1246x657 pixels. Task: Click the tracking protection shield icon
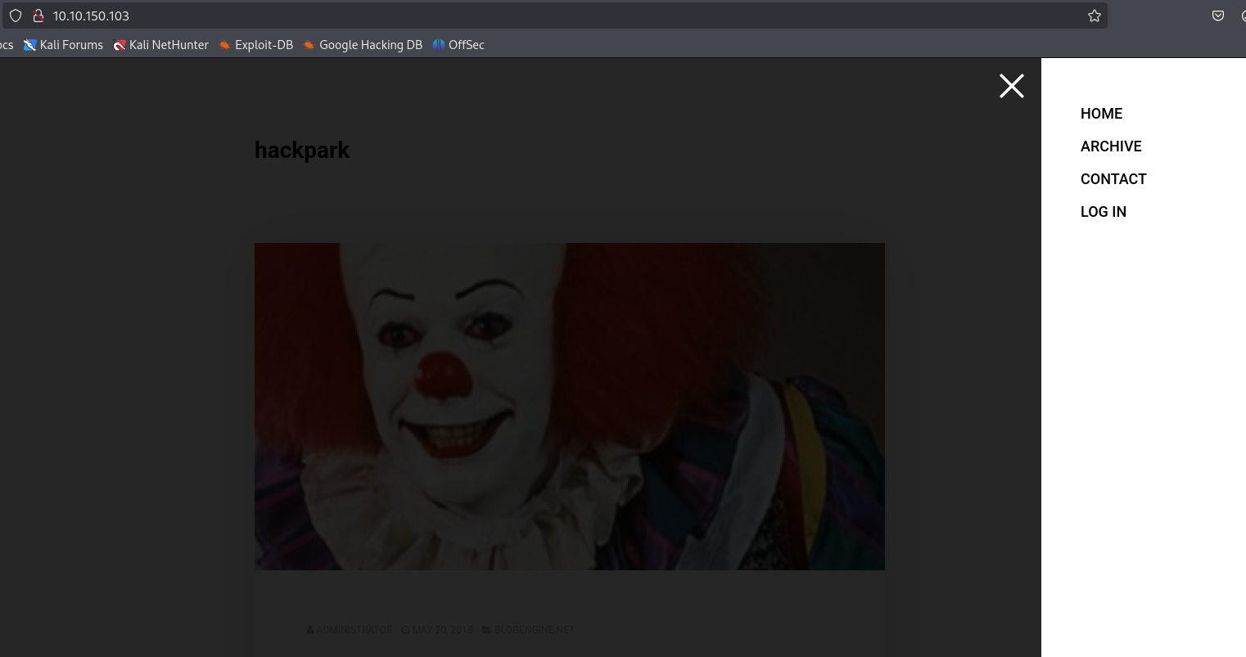16,16
